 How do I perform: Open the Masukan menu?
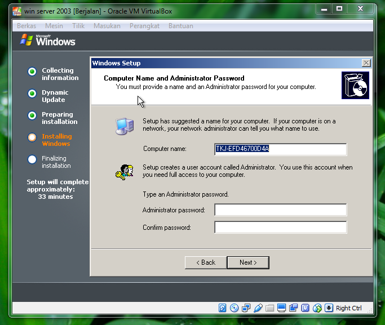[107, 26]
